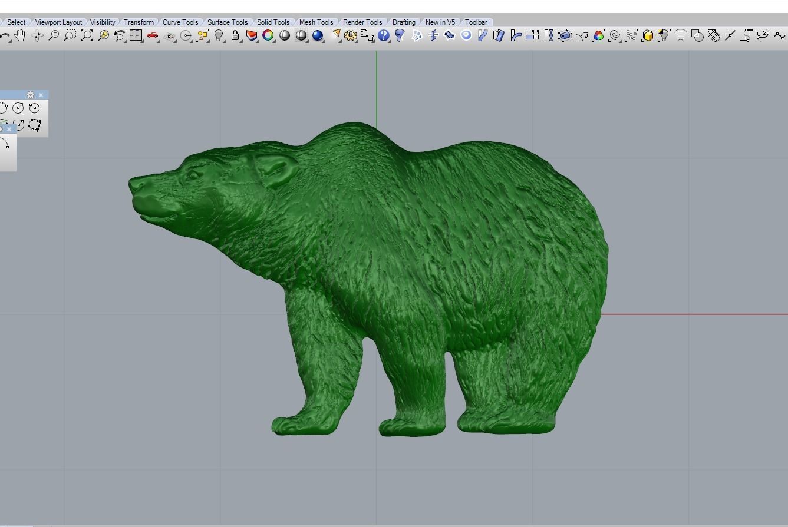Open the Surface Tools tab
The width and height of the screenshot is (788, 527).
tap(228, 22)
